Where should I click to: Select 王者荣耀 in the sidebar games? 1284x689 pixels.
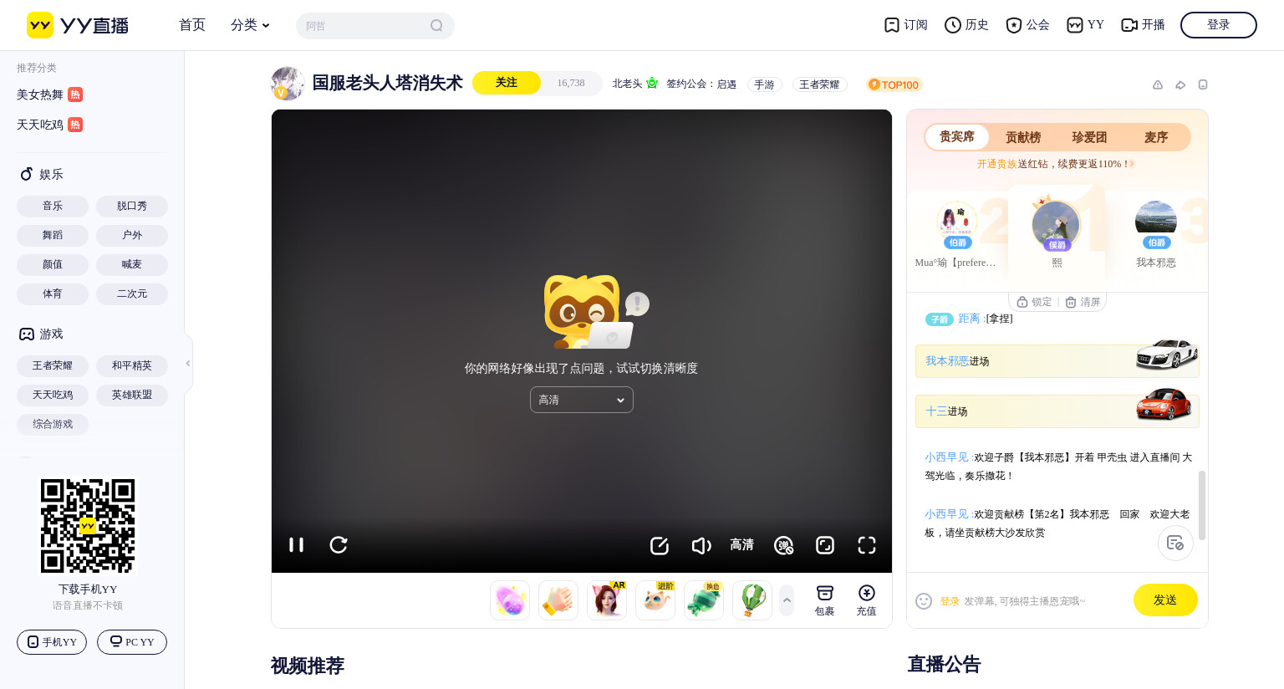(x=53, y=365)
